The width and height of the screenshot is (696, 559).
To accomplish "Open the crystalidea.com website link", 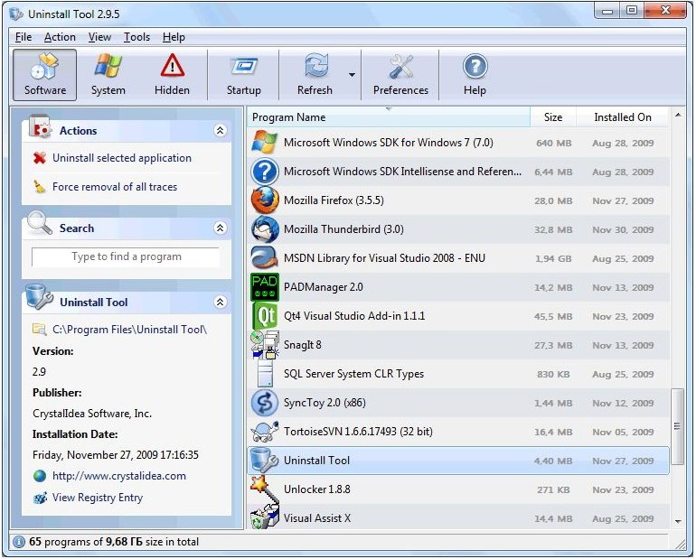I will coord(118,476).
